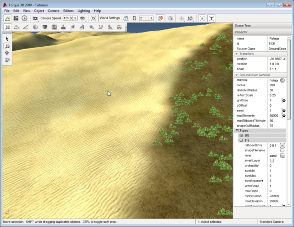Open the layer picker icon beside sand
The height and width of the screenshot is (227, 294).
click(x=283, y=155)
